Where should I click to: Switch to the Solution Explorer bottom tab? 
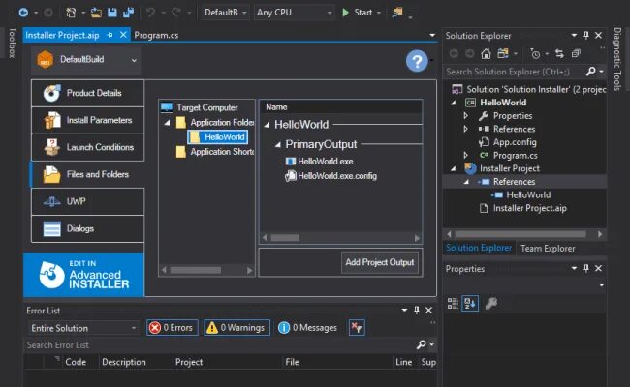pyautogui.click(x=479, y=249)
